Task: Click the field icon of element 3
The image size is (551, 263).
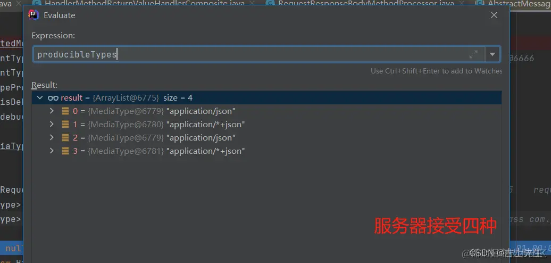Action: click(x=65, y=151)
